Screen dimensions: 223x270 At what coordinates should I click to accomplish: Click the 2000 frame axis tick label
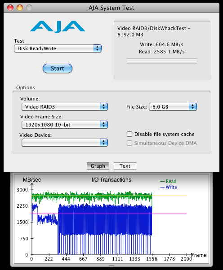pos(186,259)
